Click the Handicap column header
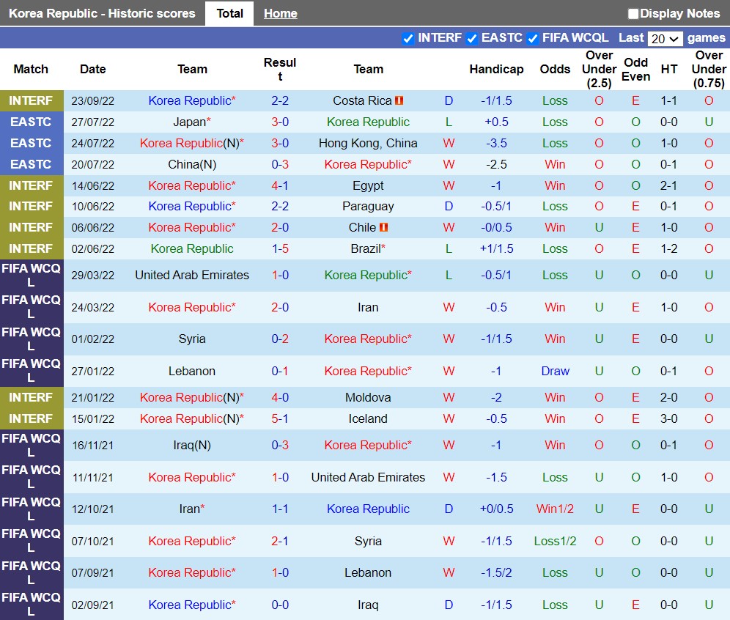730x620 pixels. click(496, 70)
